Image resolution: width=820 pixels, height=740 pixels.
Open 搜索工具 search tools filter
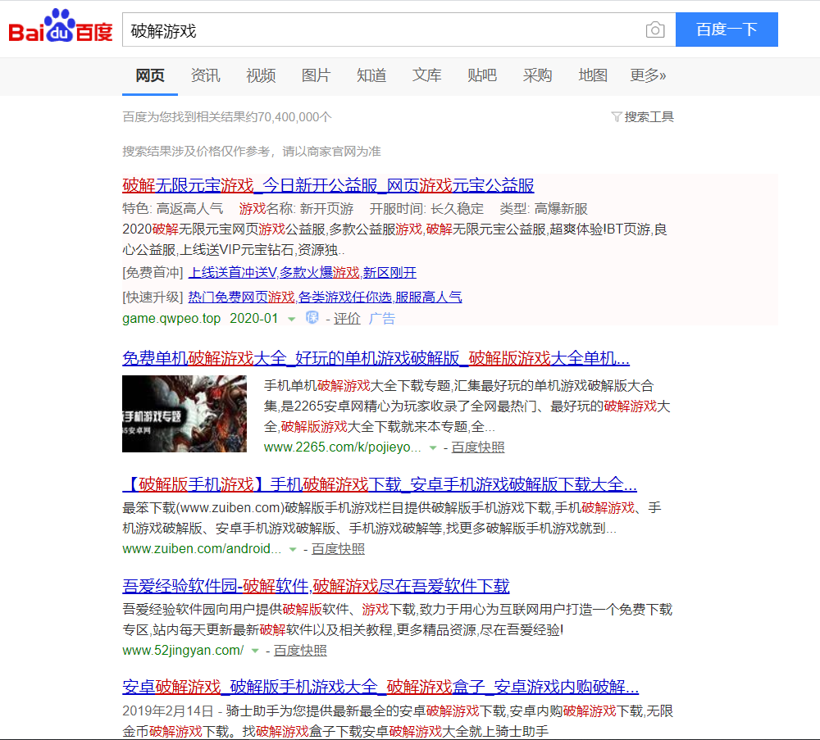tap(643, 117)
